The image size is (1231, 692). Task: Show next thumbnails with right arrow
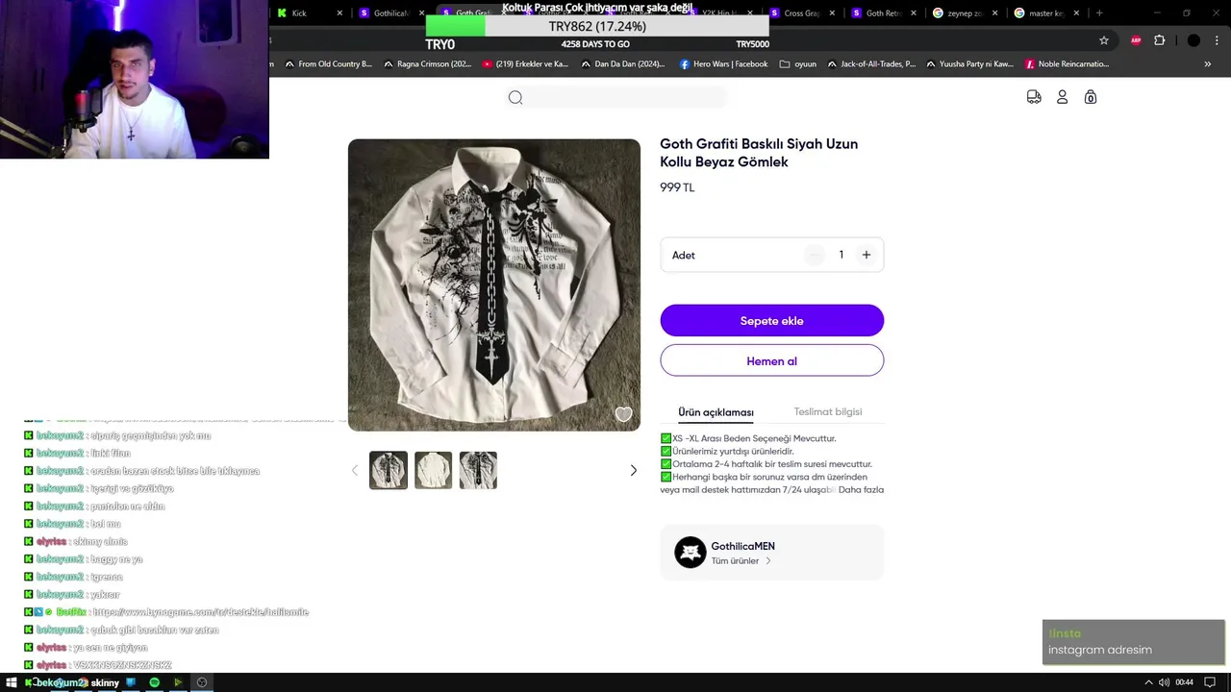click(633, 470)
